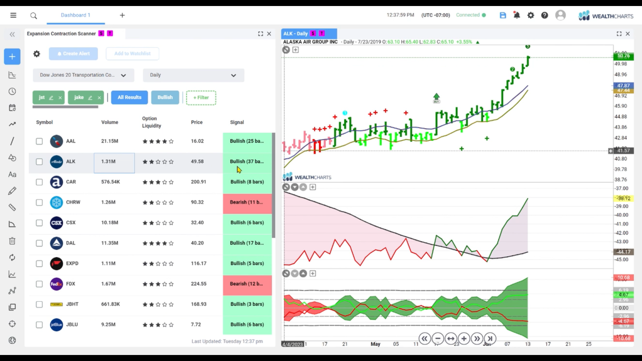Screen dimensions: 642x361
Task: Open the calendar icon in sidebar
Action: (x=12, y=108)
